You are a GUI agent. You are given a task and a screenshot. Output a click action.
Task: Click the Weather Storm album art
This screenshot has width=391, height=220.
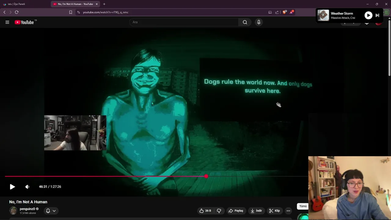tap(323, 15)
